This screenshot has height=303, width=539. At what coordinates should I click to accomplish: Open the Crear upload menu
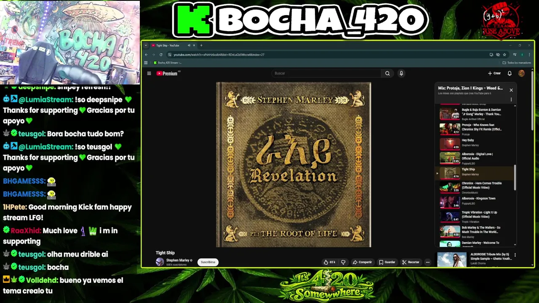pyautogui.click(x=494, y=73)
